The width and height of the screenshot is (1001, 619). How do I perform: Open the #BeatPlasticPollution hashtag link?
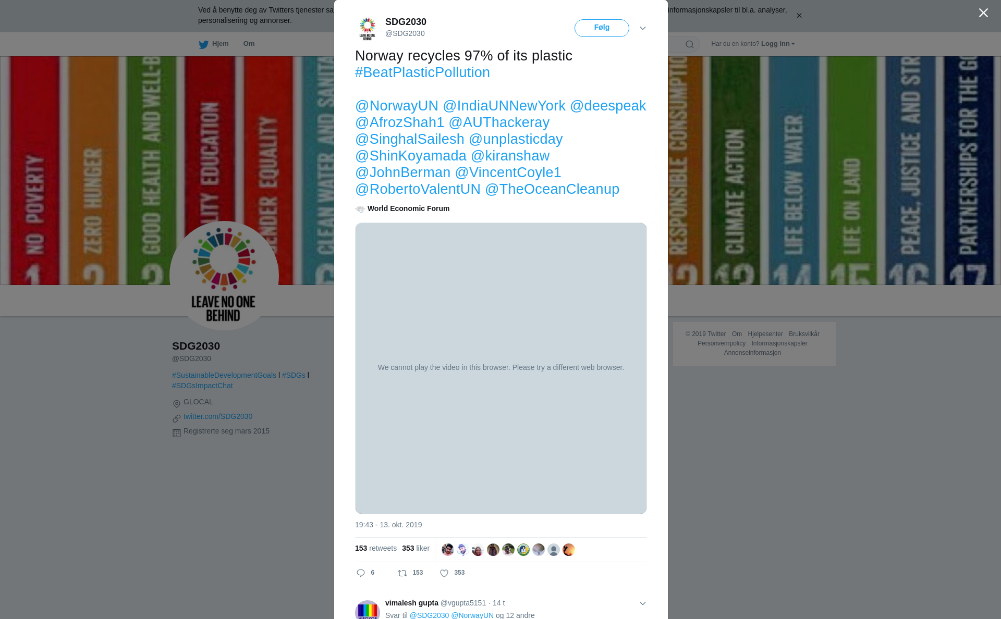click(x=422, y=72)
